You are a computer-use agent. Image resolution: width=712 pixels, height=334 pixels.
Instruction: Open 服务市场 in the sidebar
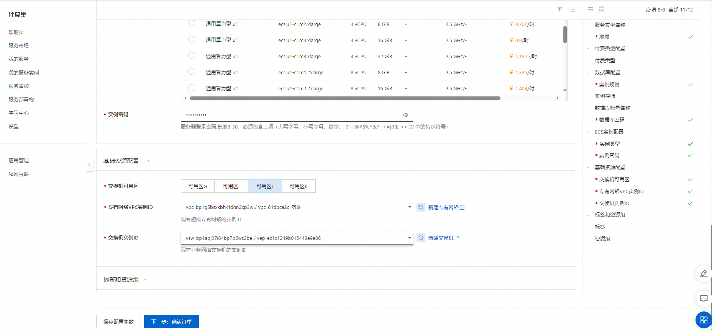(19, 46)
